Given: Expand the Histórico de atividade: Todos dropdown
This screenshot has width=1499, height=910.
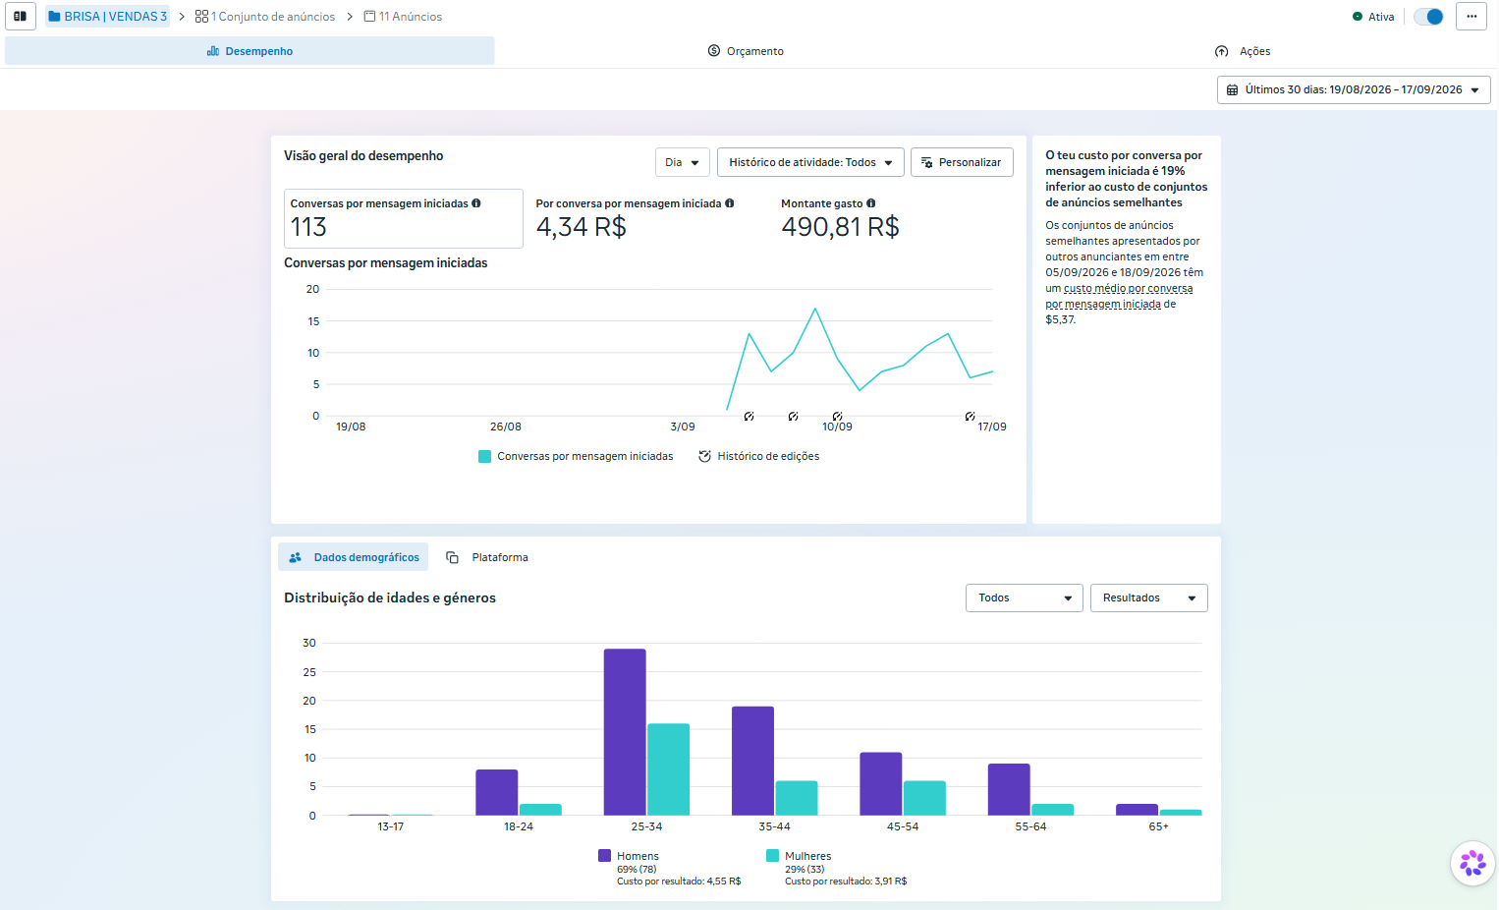Looking at the screenshot, I should 810,162.
